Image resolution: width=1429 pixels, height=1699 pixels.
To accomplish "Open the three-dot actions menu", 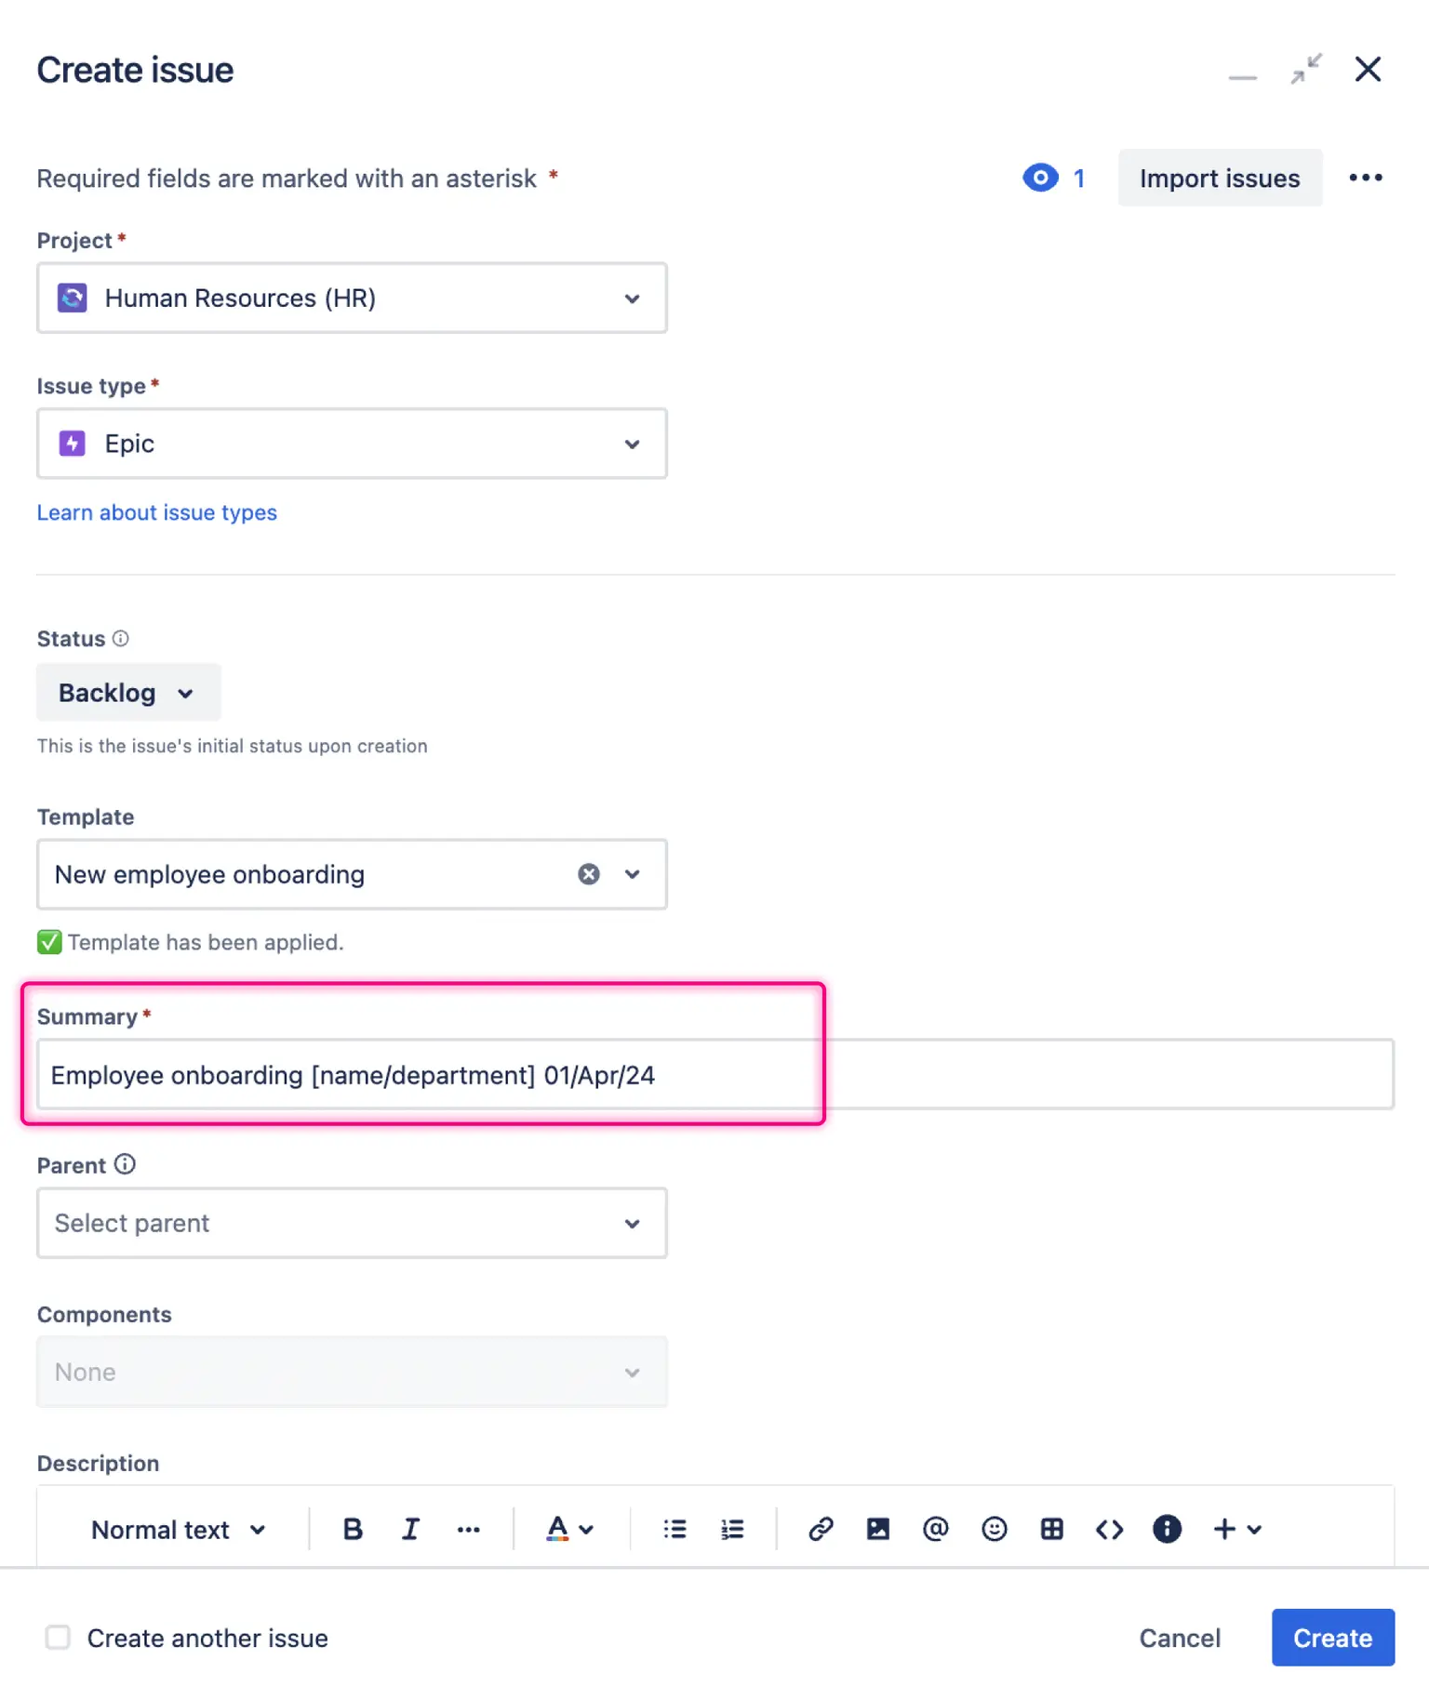I will coord(1365,178).
